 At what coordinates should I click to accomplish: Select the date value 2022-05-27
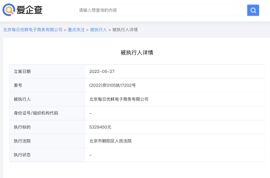point(102,71)
